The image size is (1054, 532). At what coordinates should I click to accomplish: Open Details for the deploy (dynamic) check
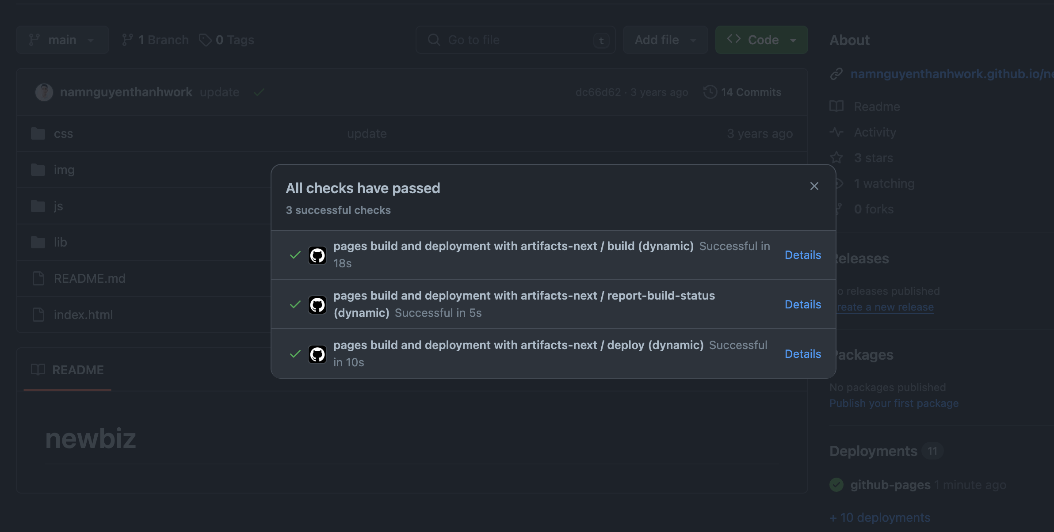(803, 354)
